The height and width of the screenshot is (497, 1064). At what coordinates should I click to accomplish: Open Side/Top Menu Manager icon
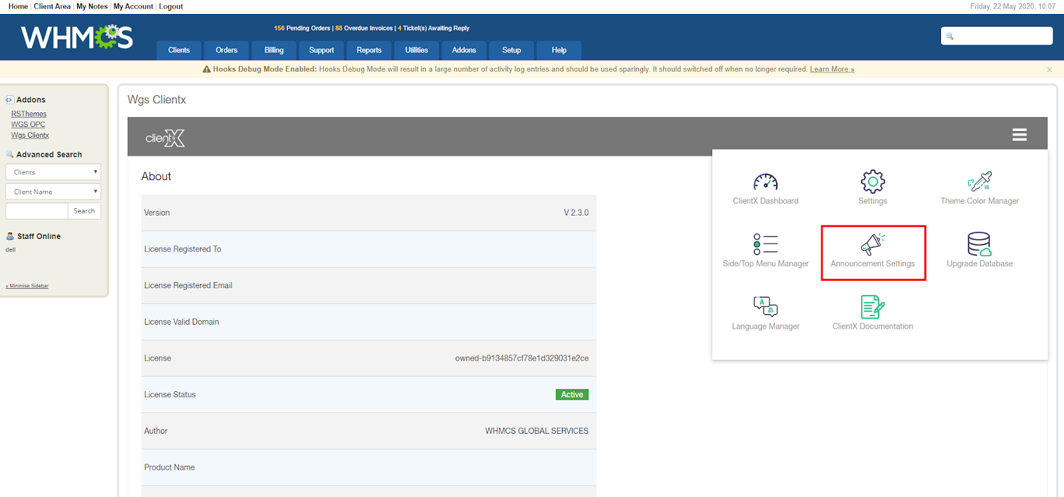tap(765, 244)
